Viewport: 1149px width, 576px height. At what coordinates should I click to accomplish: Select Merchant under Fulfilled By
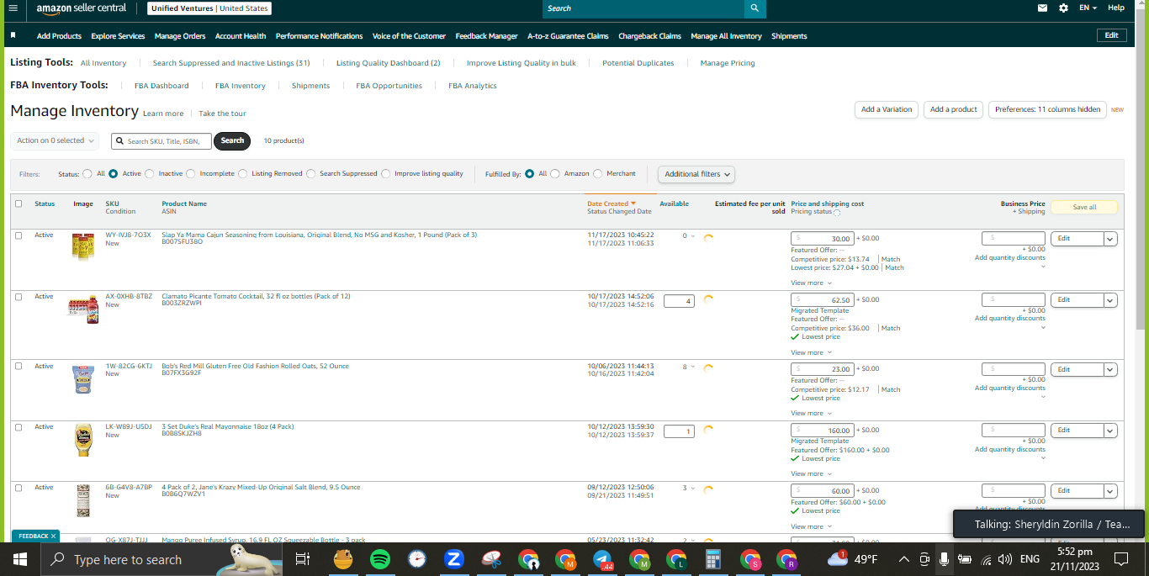click(x=598, y=174)
